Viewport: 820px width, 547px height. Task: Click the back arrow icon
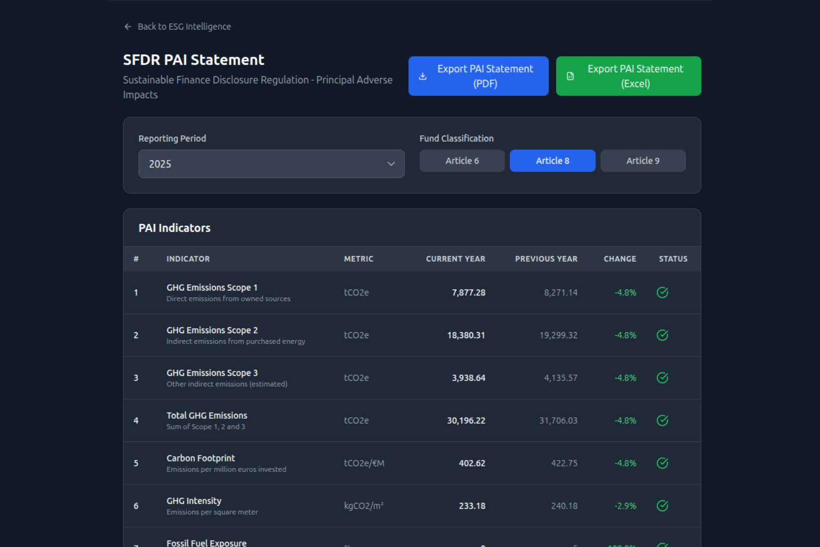tap(128, 27)
